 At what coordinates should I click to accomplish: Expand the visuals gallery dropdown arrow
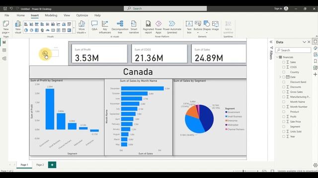click(x=74, y=28)
